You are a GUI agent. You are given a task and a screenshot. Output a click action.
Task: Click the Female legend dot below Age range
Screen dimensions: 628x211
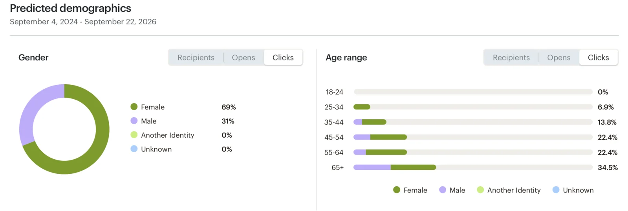(x=397, y=190)
